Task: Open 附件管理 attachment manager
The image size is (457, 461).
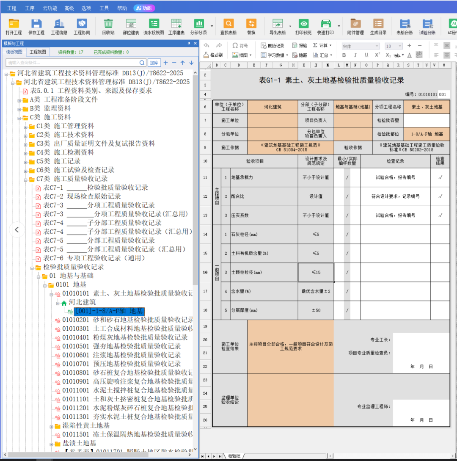Action: pyautogui.click(x=355, y=27)
